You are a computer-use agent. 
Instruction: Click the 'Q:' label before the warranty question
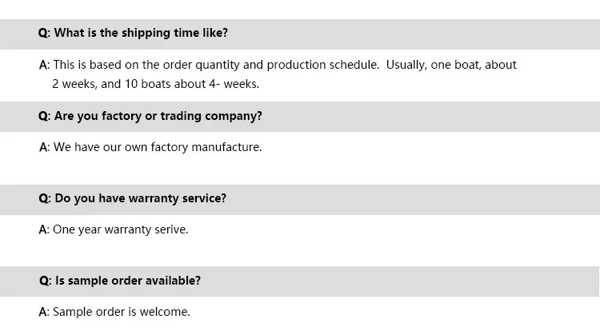[x=44, y=198]
